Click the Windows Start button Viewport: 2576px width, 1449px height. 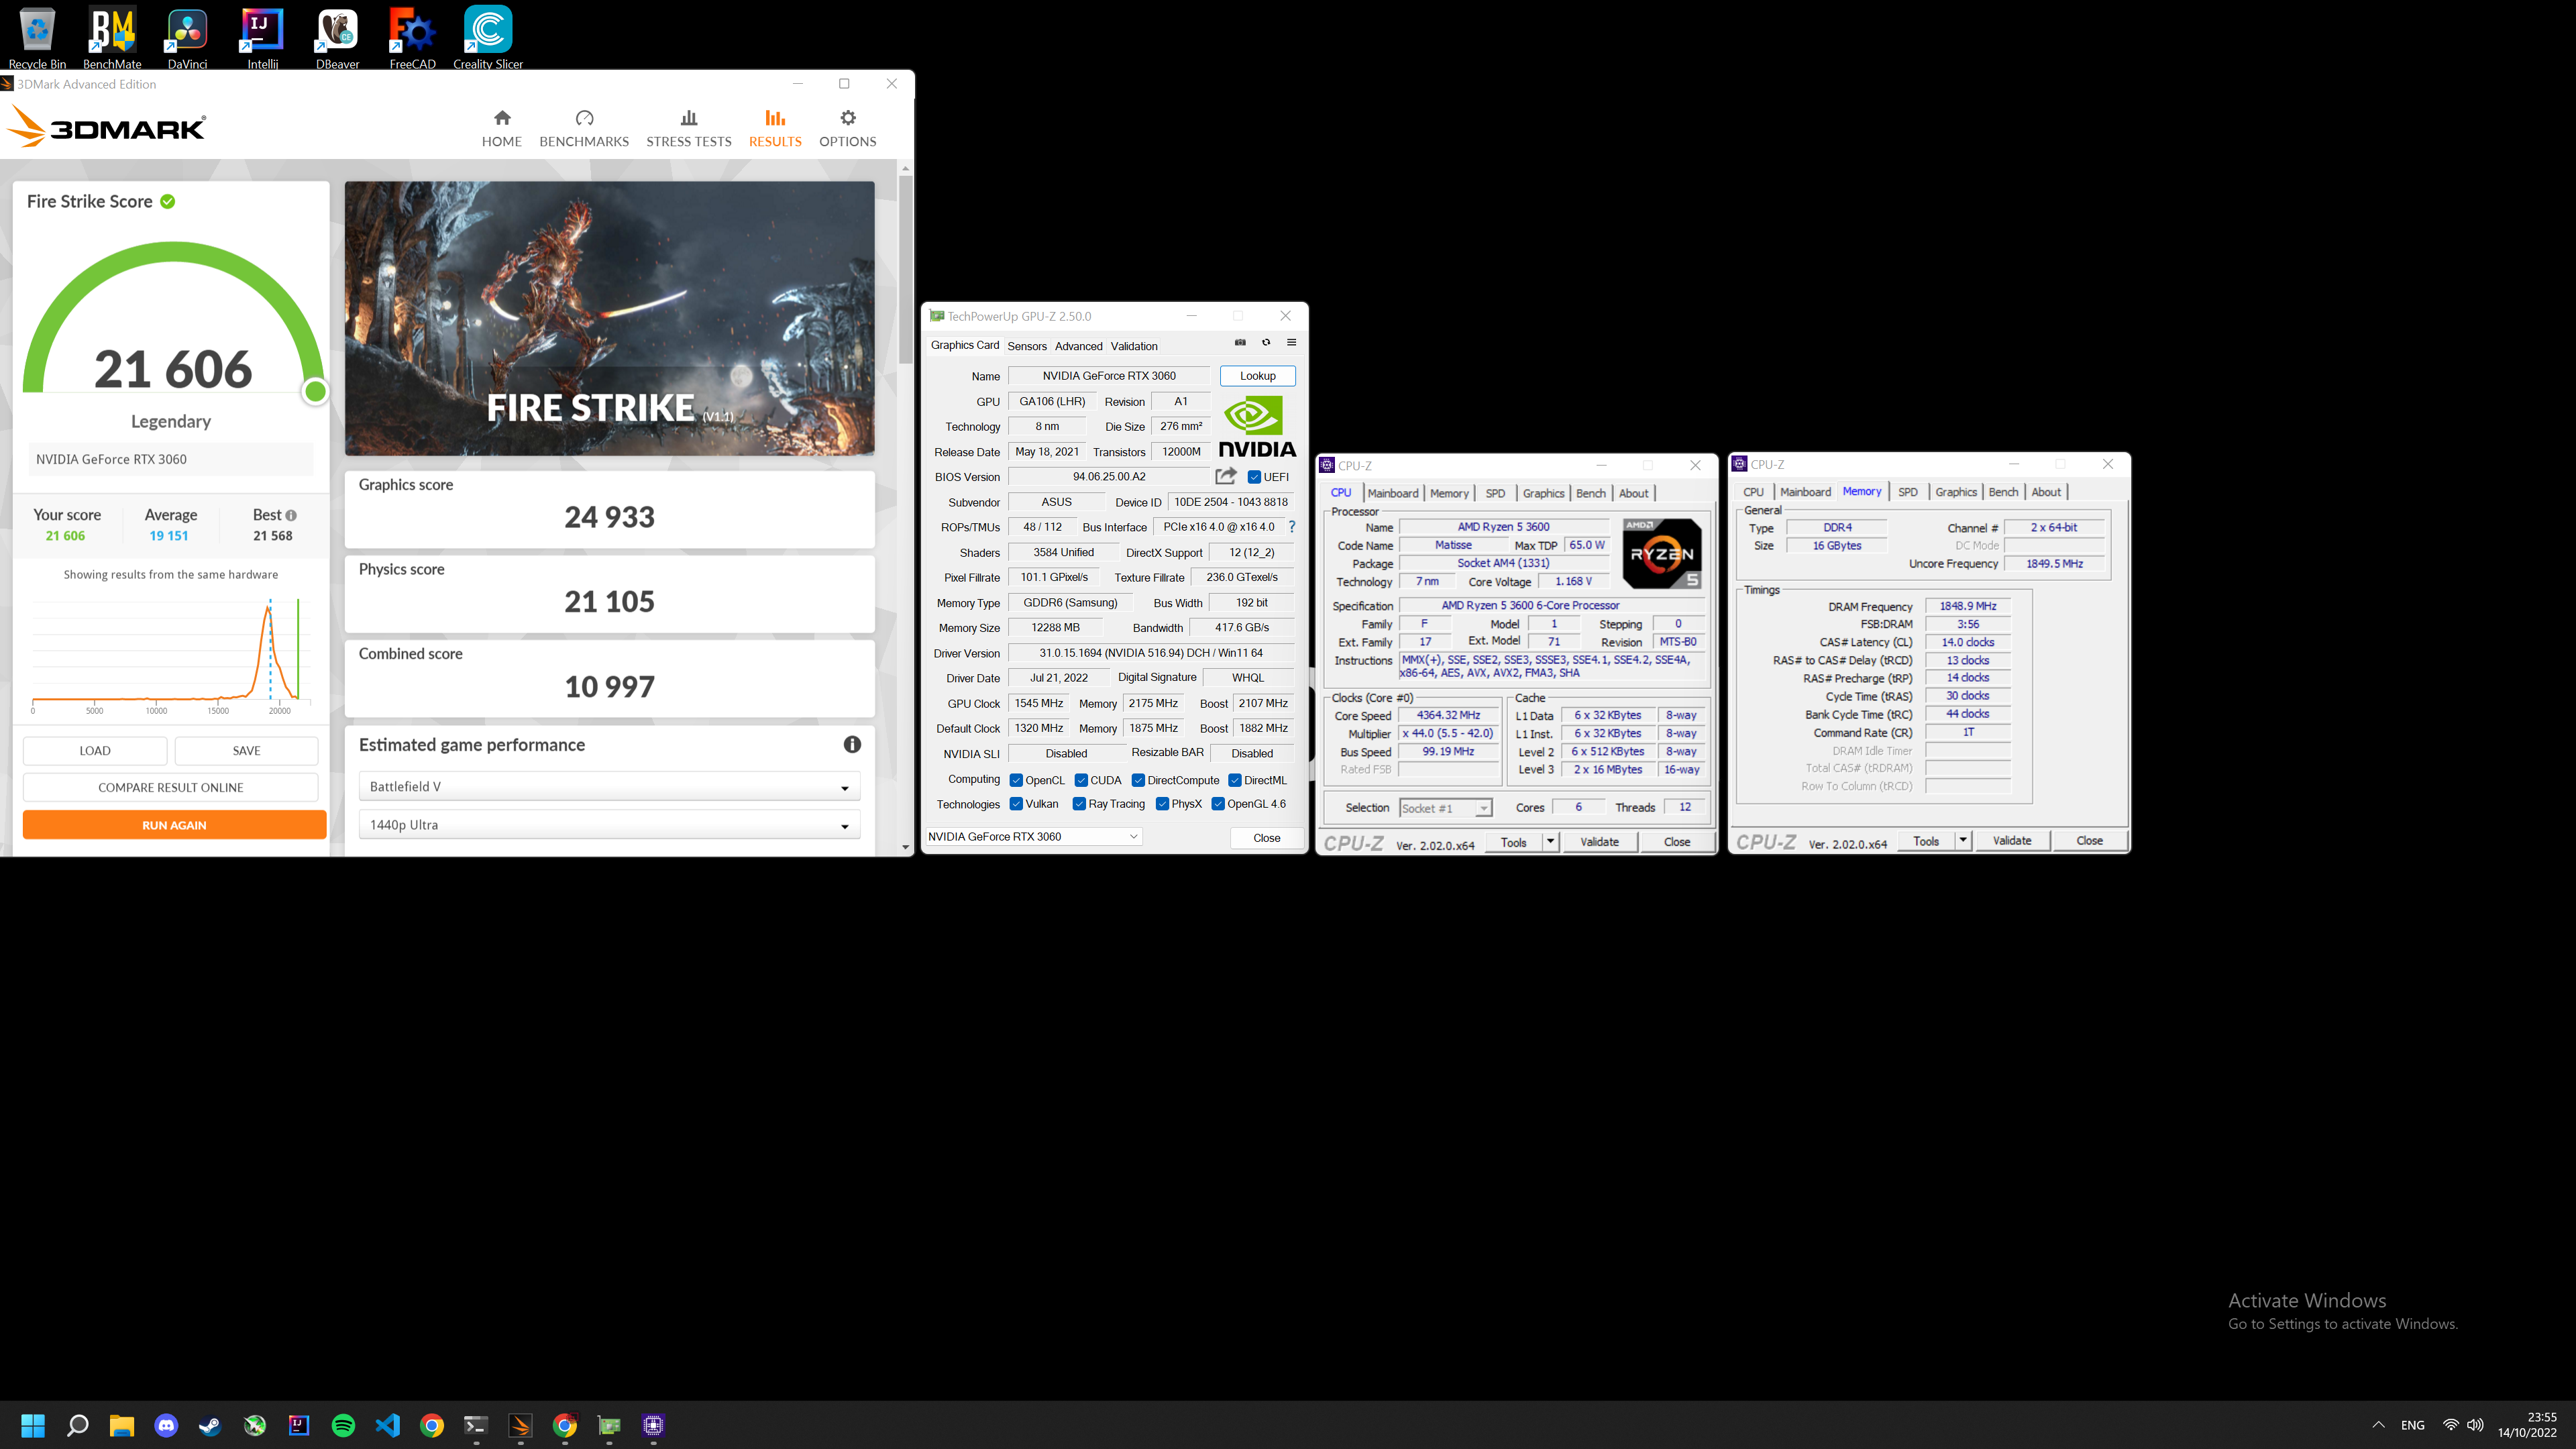(x=33, y=1425)
